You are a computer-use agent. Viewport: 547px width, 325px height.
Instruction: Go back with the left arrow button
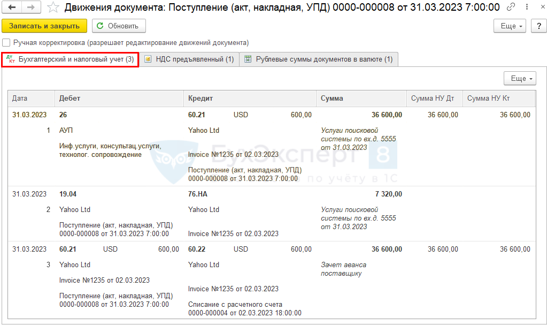pyautogui.click(x=12, y=7)
